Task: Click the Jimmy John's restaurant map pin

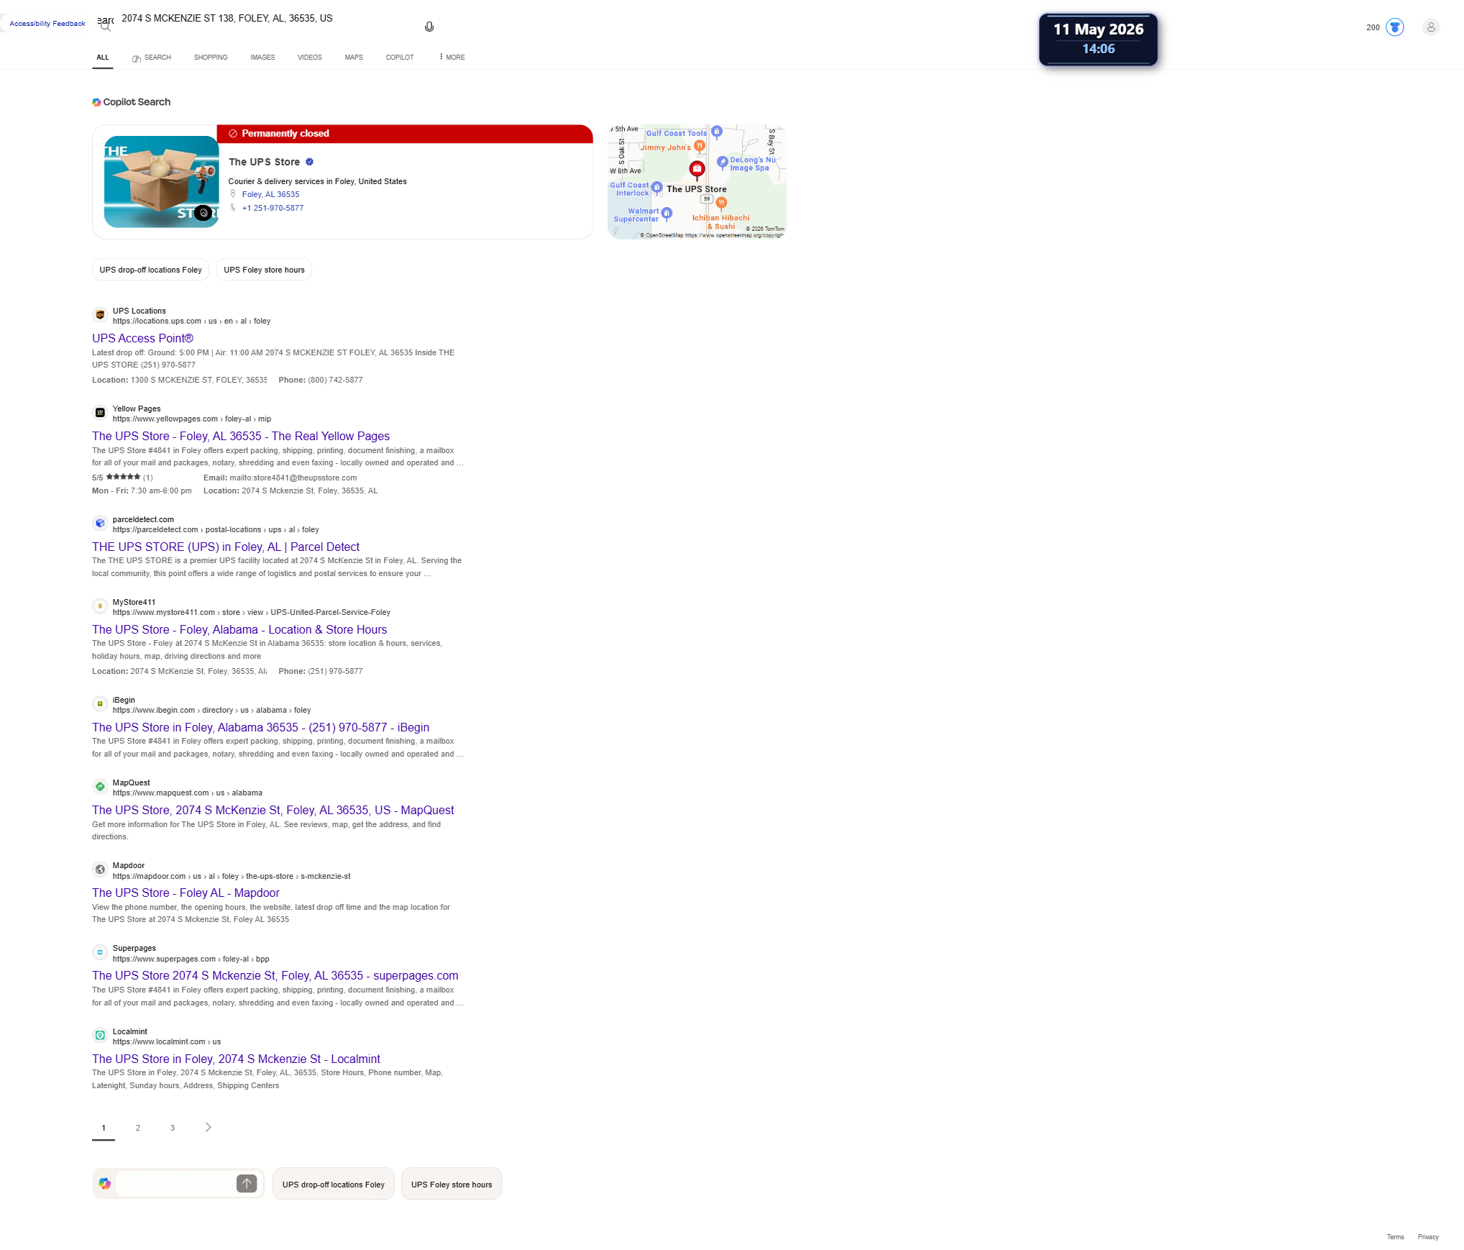Action: 700,146
